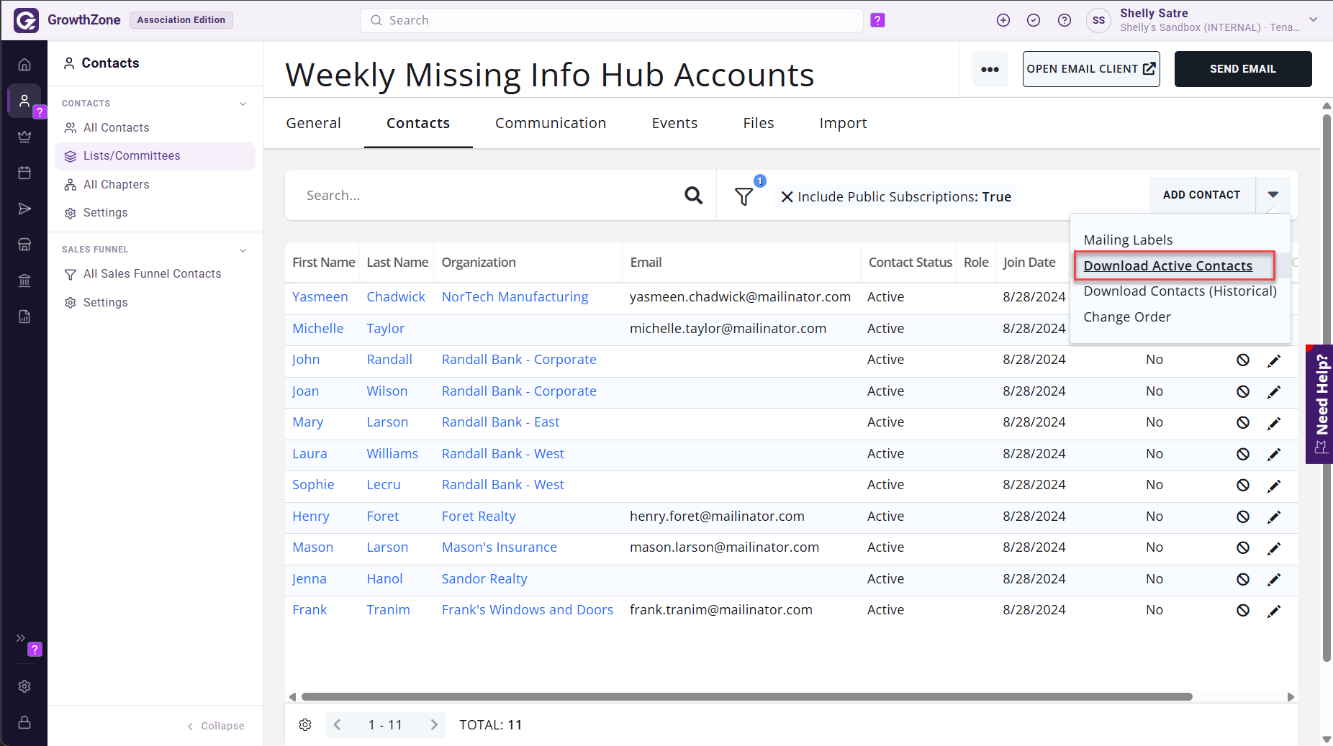This screenshot has width=1333, height=746.
Task: Open the help question mark circle icon
Action: [x=1065, y=20]
